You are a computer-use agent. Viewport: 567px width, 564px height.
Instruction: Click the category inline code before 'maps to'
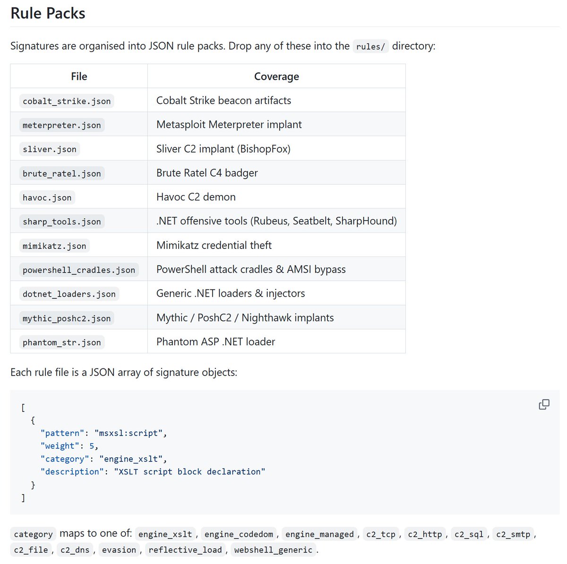click(x=33, y=534)
